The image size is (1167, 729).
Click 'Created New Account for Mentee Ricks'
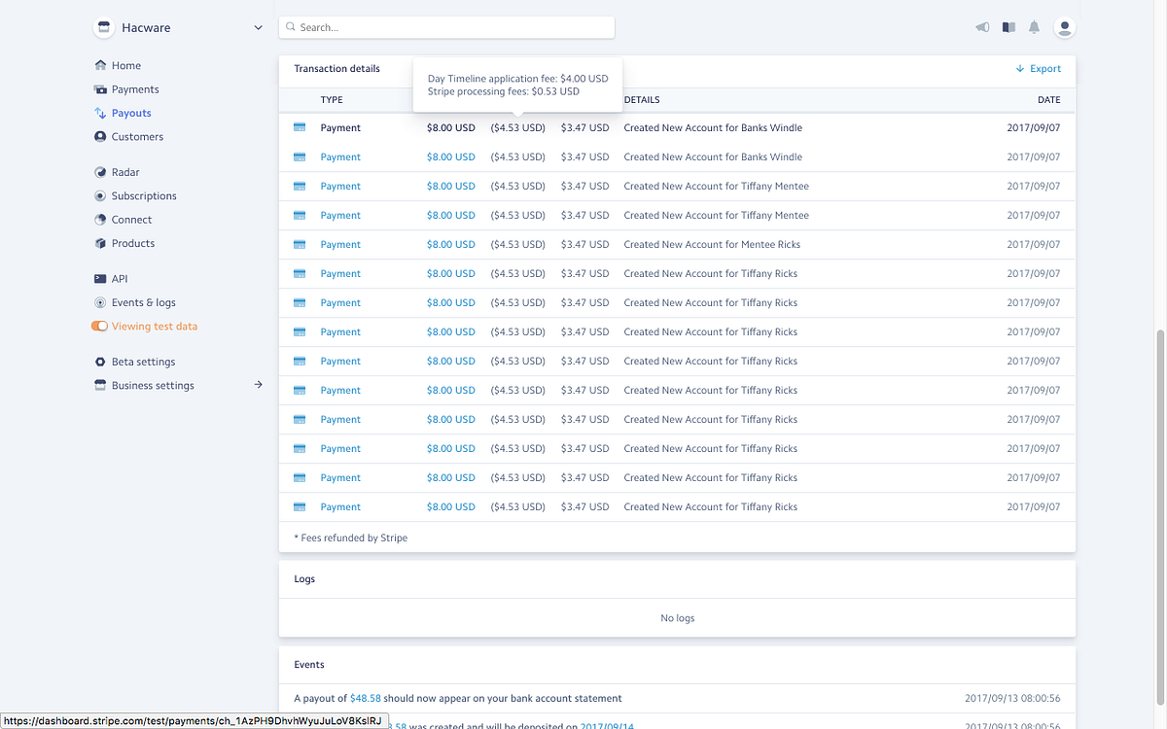tap(712, 244)
